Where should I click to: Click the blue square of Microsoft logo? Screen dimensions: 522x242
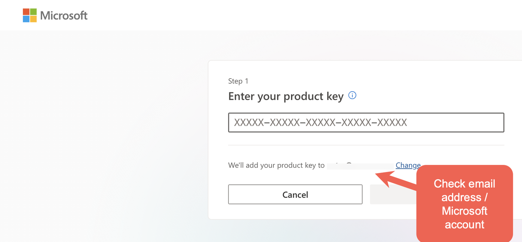(x=26, y=19)
